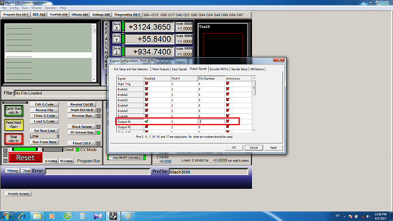
Task: Switch to Encoder/MPG's tab
Action: click(x=219, y=69)
